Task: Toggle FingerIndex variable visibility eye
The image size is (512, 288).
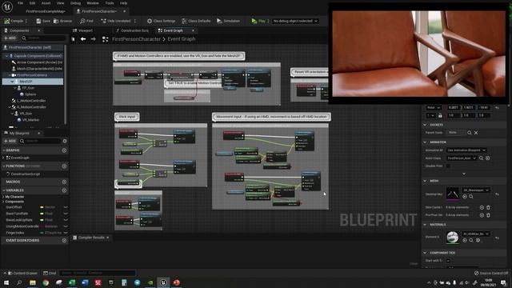Action: 66,233
